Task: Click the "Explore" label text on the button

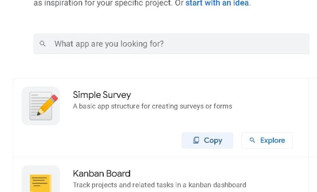Action: click(272, 140)
